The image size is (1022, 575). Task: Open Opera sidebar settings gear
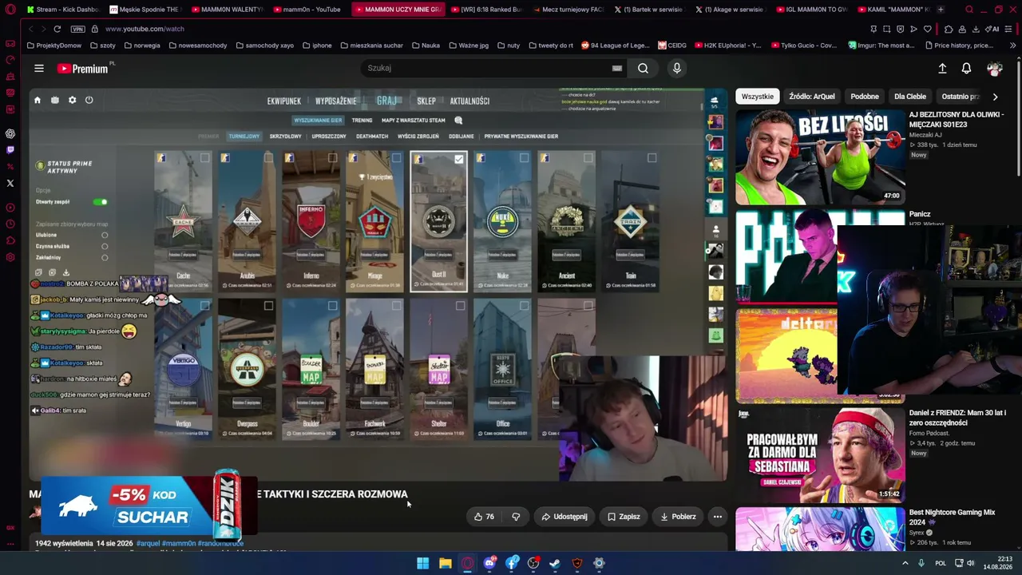[10, 257]
